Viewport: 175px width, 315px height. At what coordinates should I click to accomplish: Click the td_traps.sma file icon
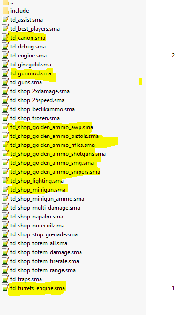pos(6,279)
